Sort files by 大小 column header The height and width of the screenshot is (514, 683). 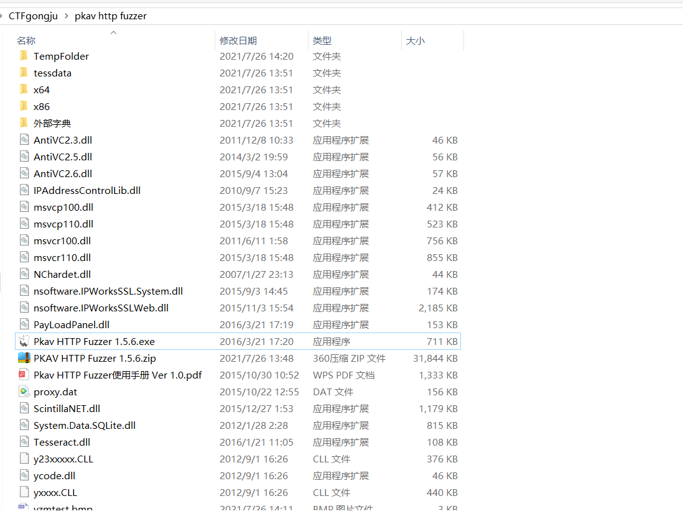pos(416,40)
